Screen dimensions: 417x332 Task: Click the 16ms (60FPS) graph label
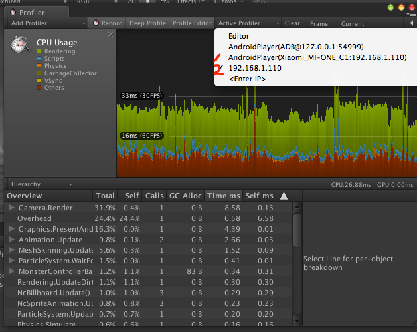pyautogui.click(x=141, y=136)
